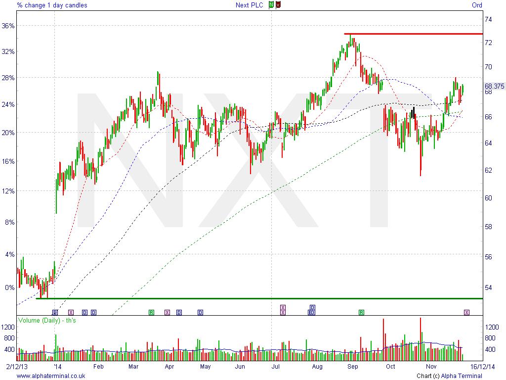Screen dimensions: 506x380
Task: Click the 'Volume (Daily) - th's' label
Action: click(x=47, y=321)
